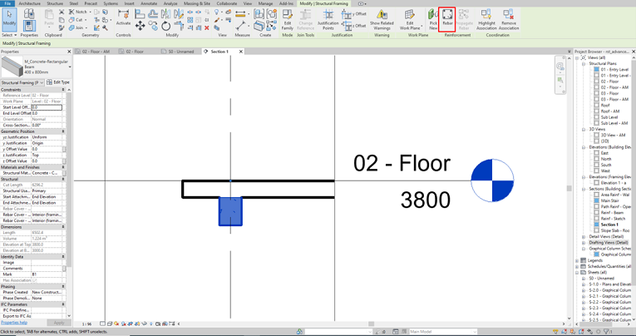636x336 pixels.
Task: Open Type Properties from ribbon
Action: pos(29,13)
